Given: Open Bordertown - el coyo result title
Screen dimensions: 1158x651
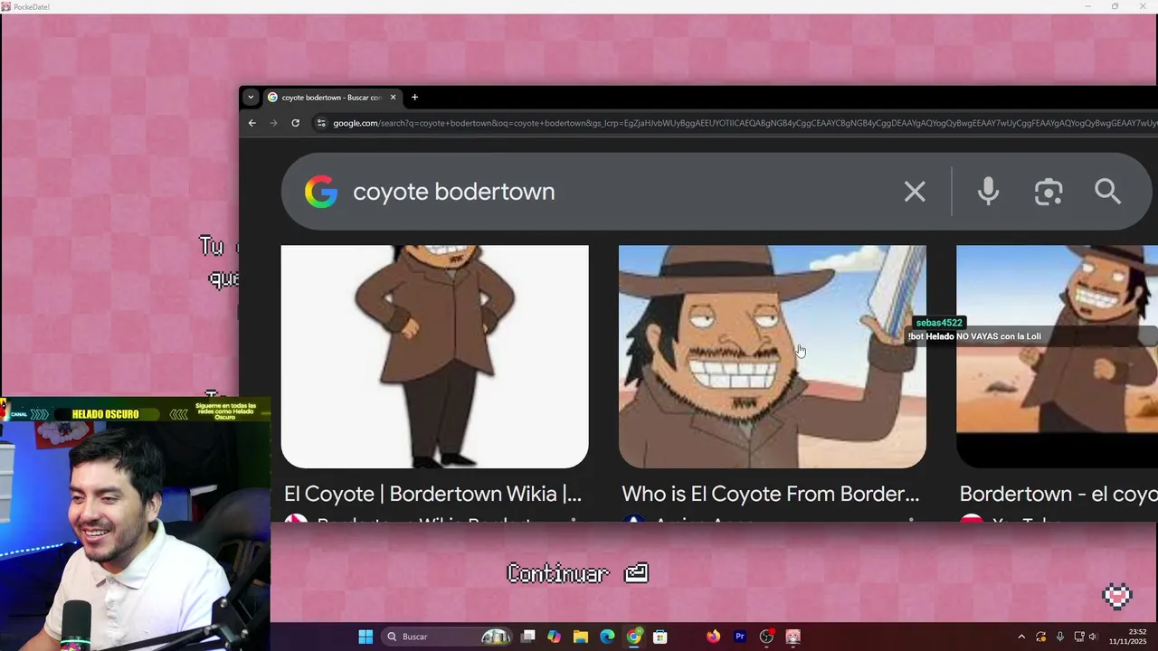Looking at the screenshot, I should pyautogui.click(x=1058, y=494).
